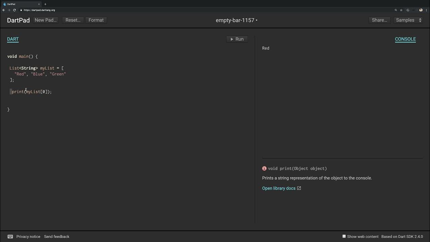
Task: Reload the DartPad page
Action: point(14,10)
